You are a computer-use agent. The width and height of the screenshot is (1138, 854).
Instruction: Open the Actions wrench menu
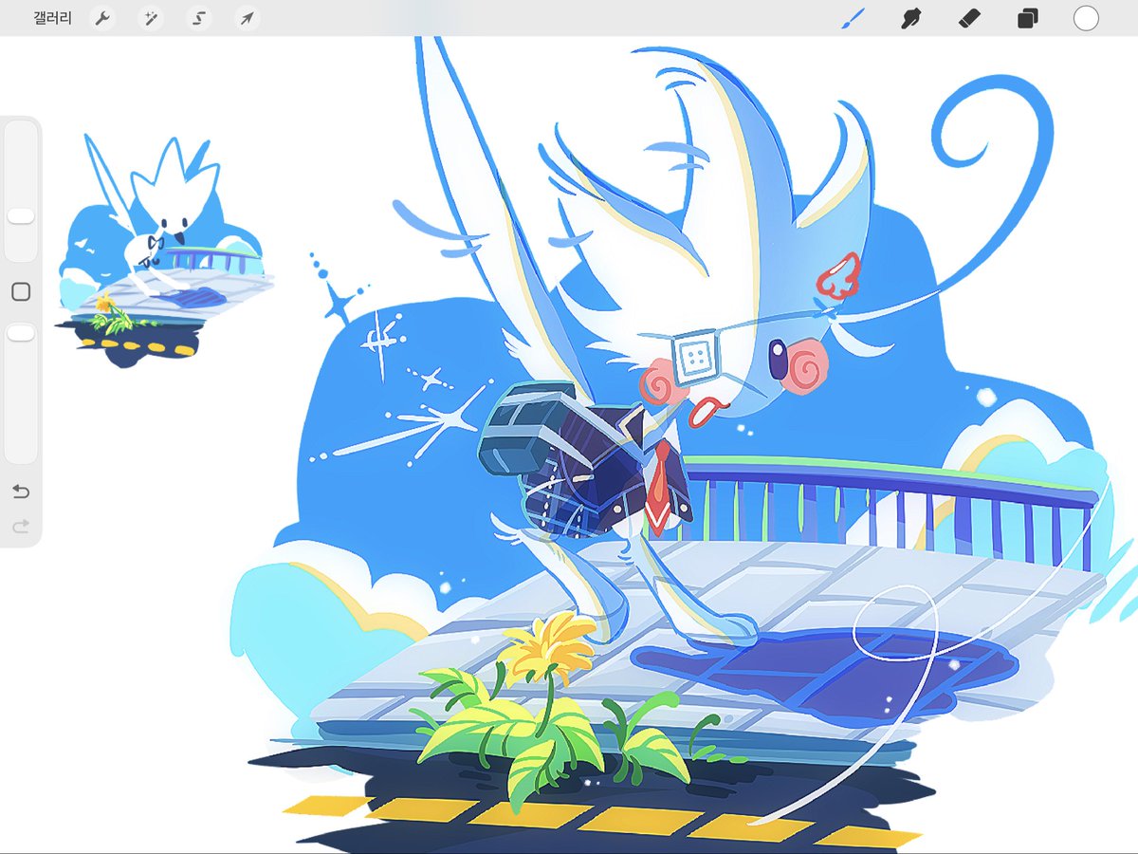click(x=102, y=18)
